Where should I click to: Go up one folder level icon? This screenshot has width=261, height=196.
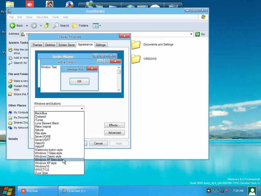click(47, 26)
